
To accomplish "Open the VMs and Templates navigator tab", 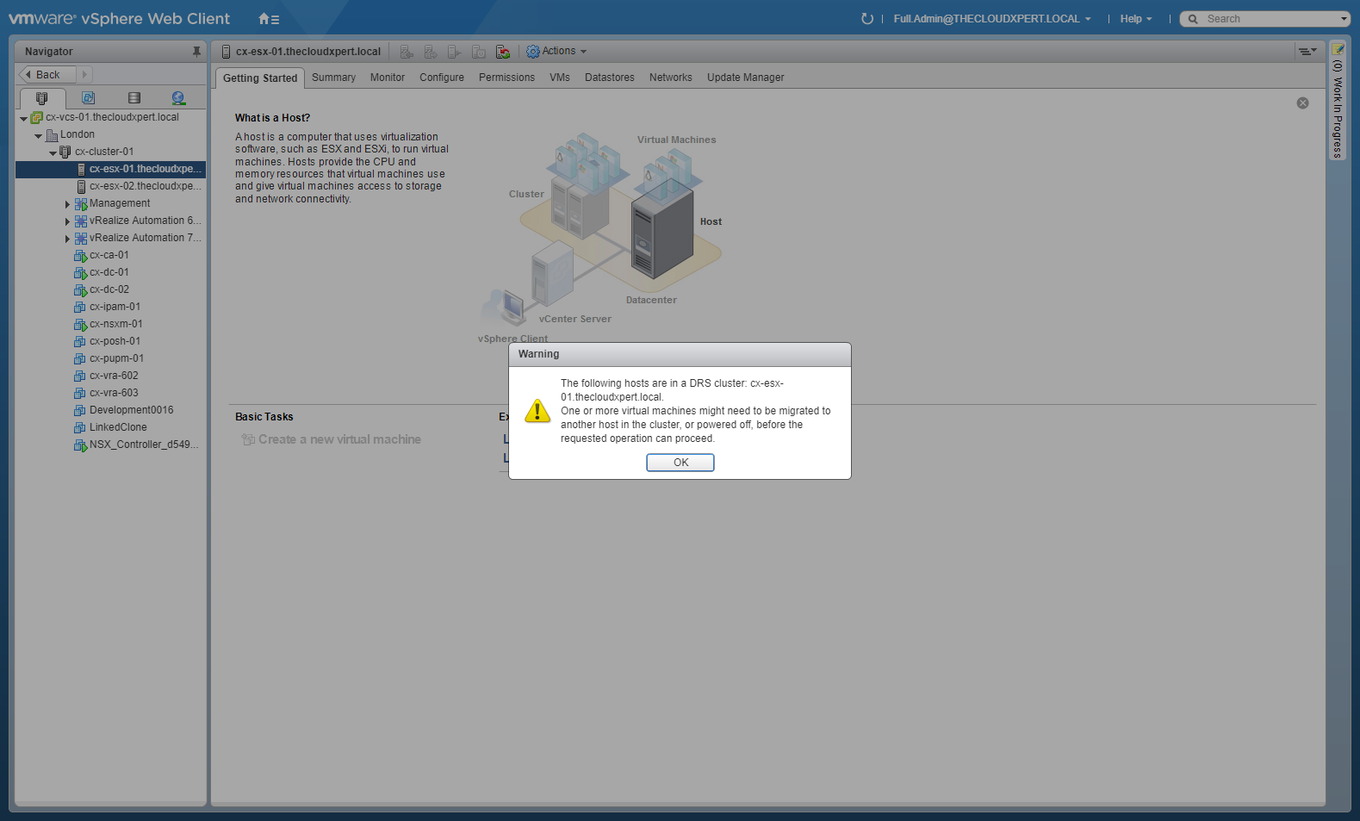I will (88, 98).
